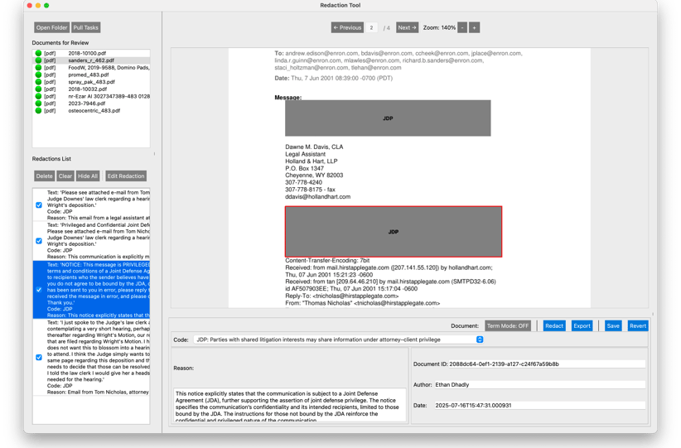Screen dimensions: 681x448
Task: Increase zoom with the plus button
Action: click(474, 27)
